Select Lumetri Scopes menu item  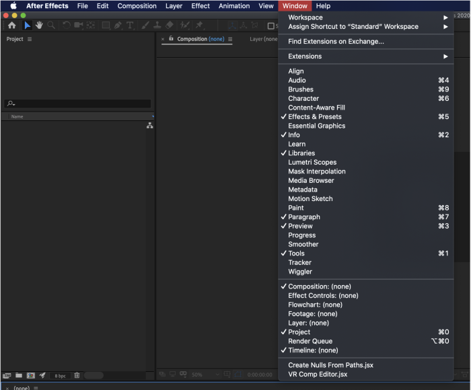pyautogui.click(x=366, y=162)
